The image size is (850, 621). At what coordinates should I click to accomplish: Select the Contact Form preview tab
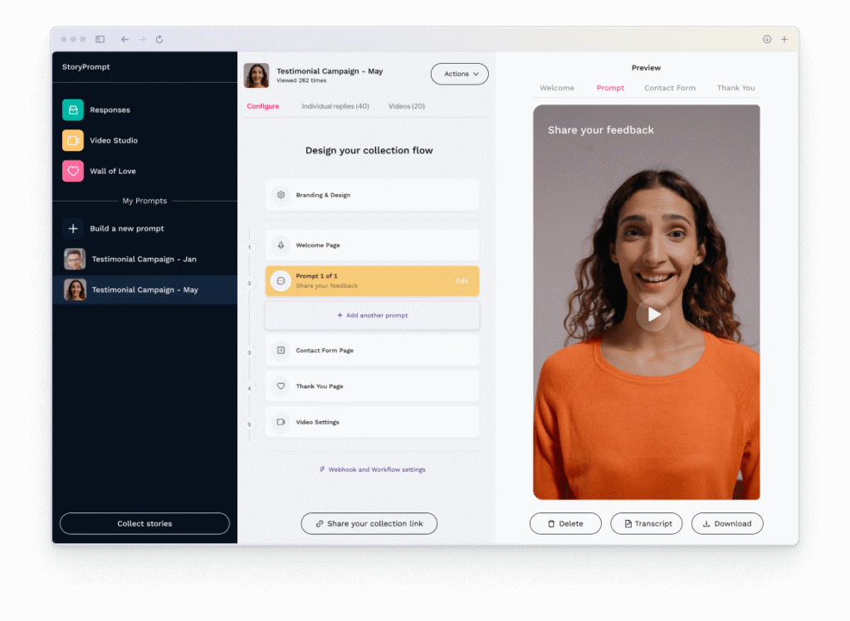click(x=670, y=88)
